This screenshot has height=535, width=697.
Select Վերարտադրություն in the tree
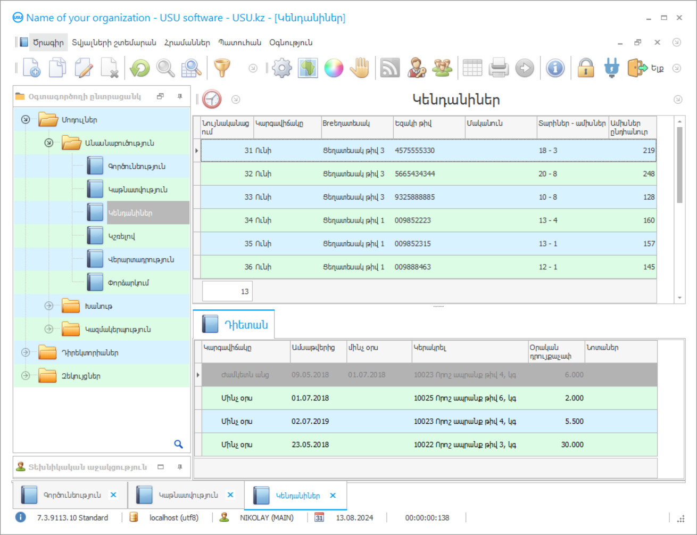(141, 260)
